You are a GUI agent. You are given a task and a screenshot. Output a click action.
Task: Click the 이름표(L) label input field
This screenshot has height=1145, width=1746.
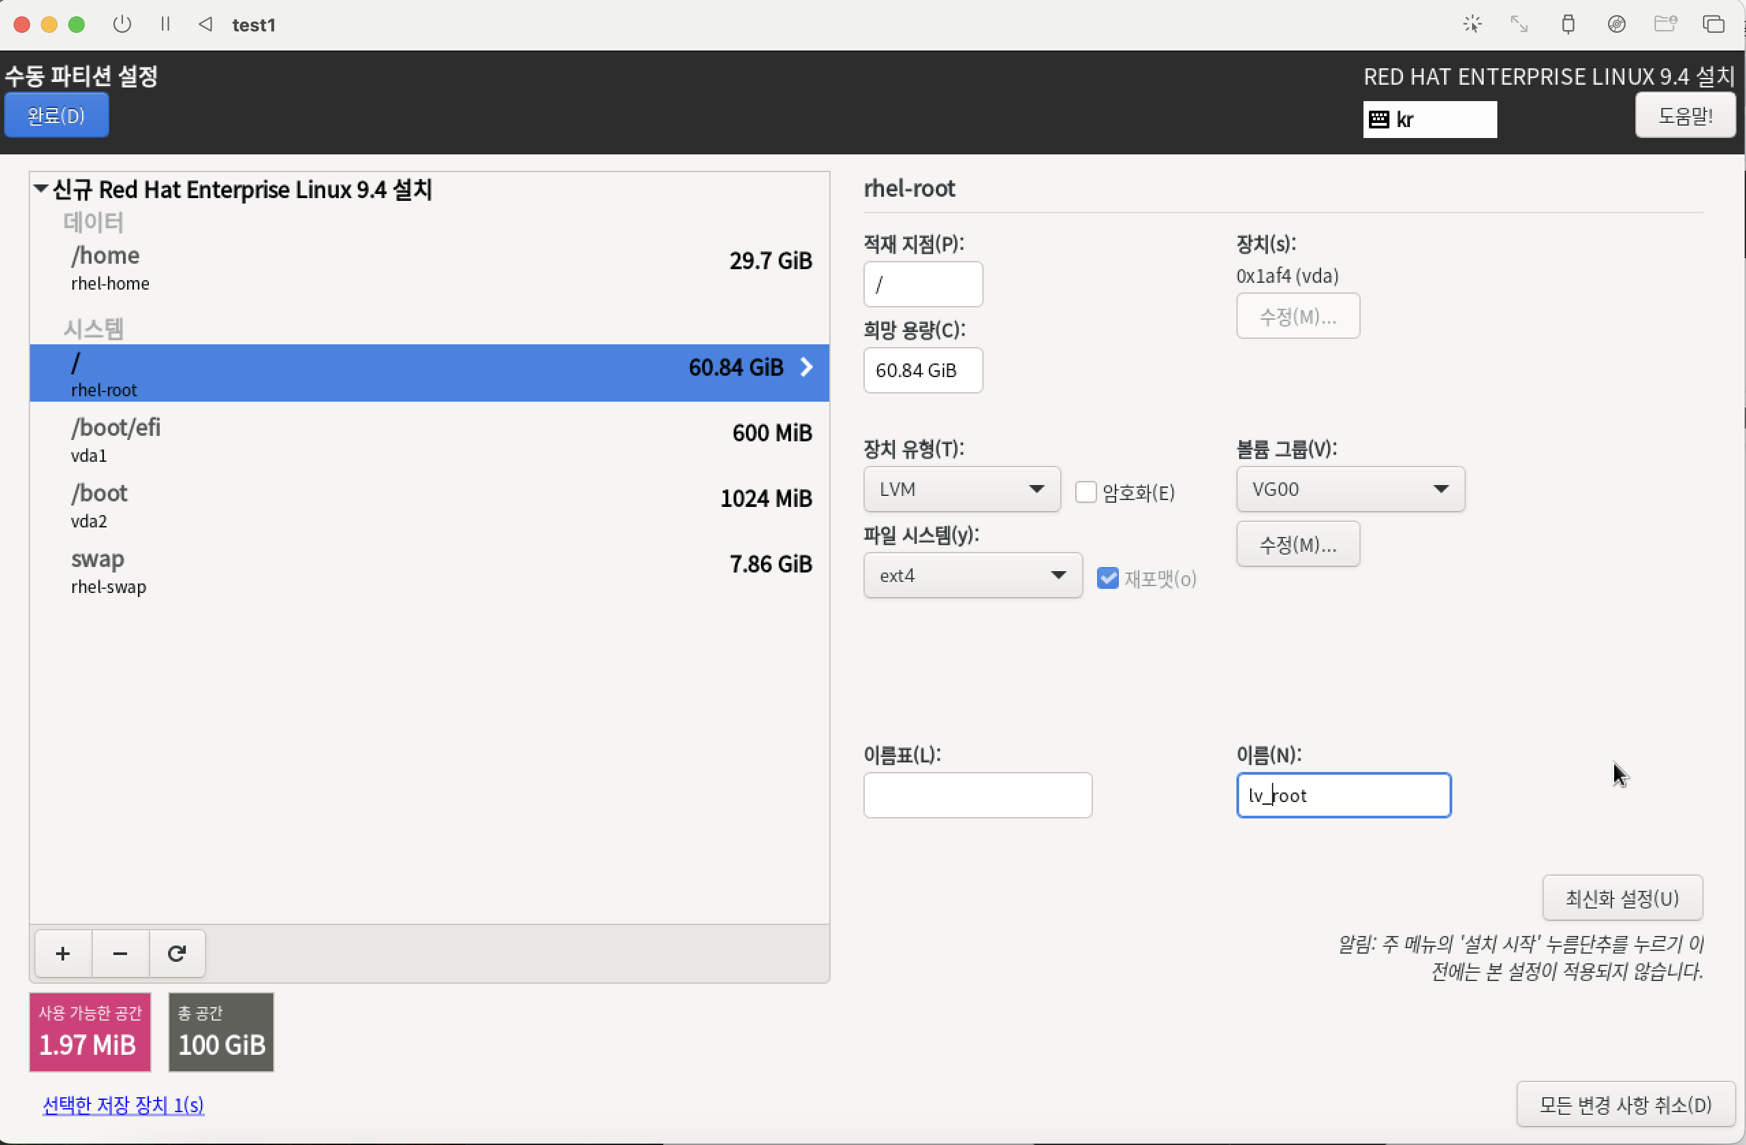click(978, 795)
